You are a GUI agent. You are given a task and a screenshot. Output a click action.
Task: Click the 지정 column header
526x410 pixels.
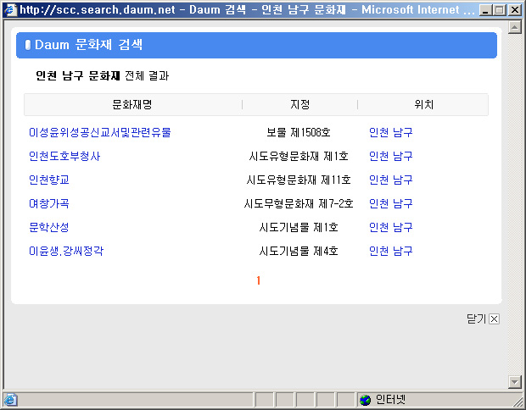(299, 104)
